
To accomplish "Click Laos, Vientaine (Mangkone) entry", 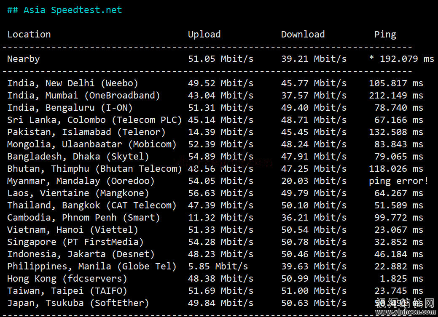I will (78, 193).
